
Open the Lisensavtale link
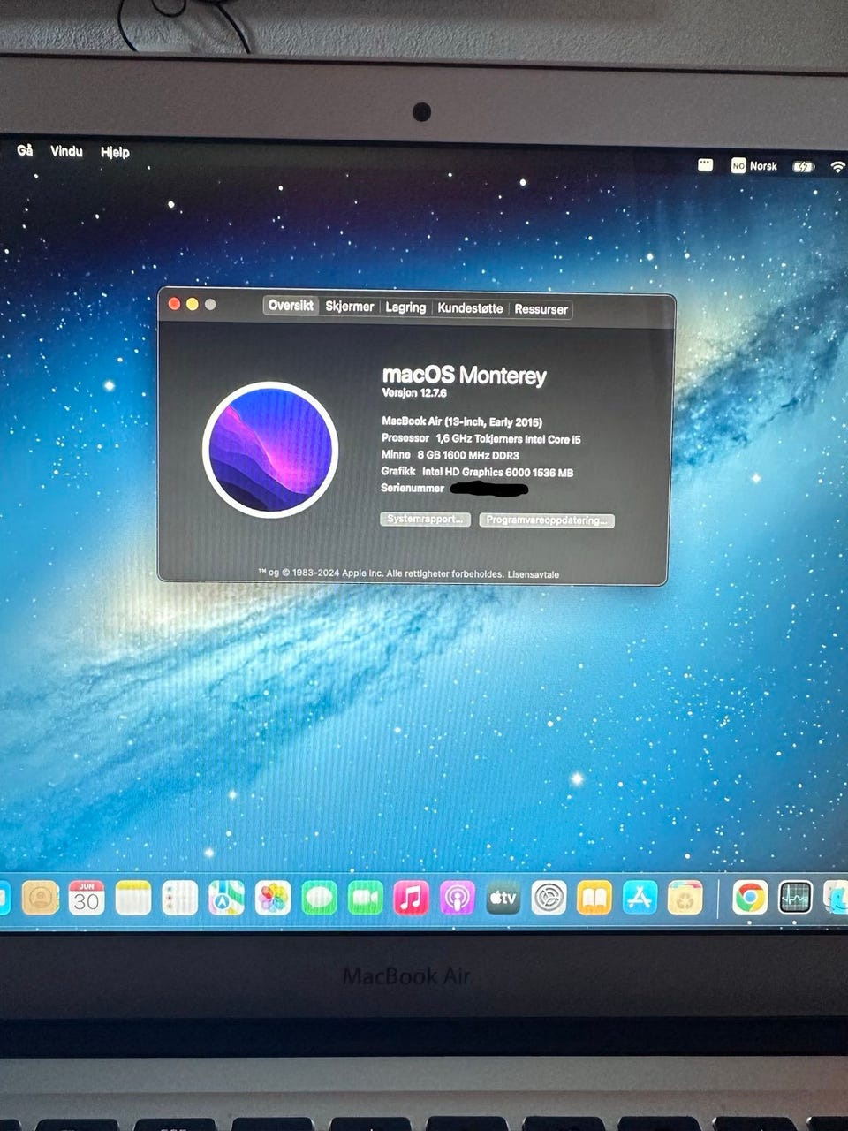point(534,574)
